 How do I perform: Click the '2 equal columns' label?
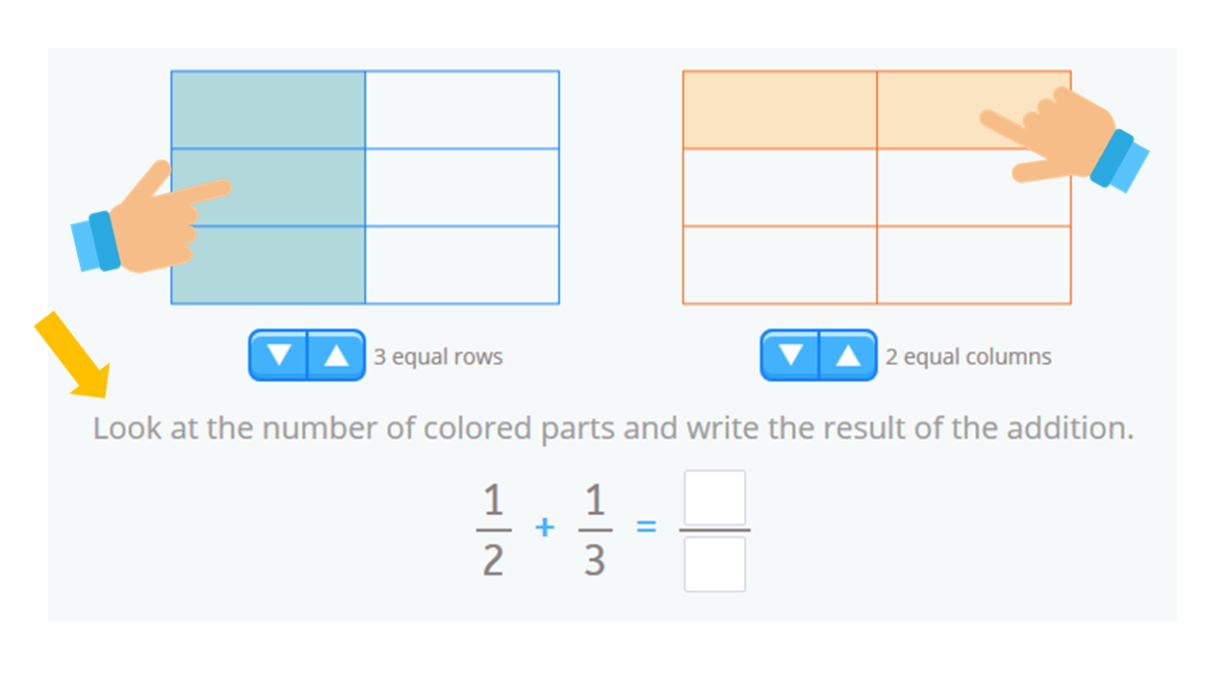click(x=968, y=356)
